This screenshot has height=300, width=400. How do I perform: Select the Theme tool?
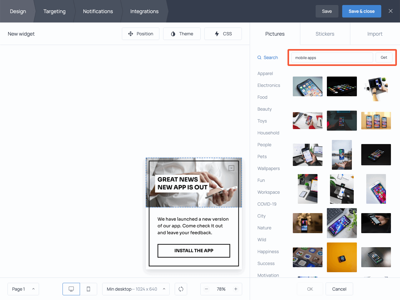pos(182,33)
